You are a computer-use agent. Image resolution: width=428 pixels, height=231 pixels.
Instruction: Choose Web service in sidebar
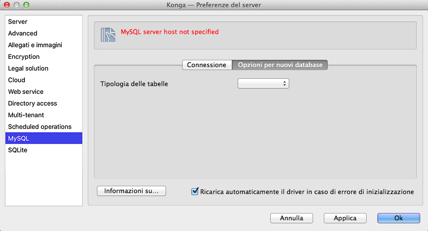pyautogui.click(x=26, y=92)
